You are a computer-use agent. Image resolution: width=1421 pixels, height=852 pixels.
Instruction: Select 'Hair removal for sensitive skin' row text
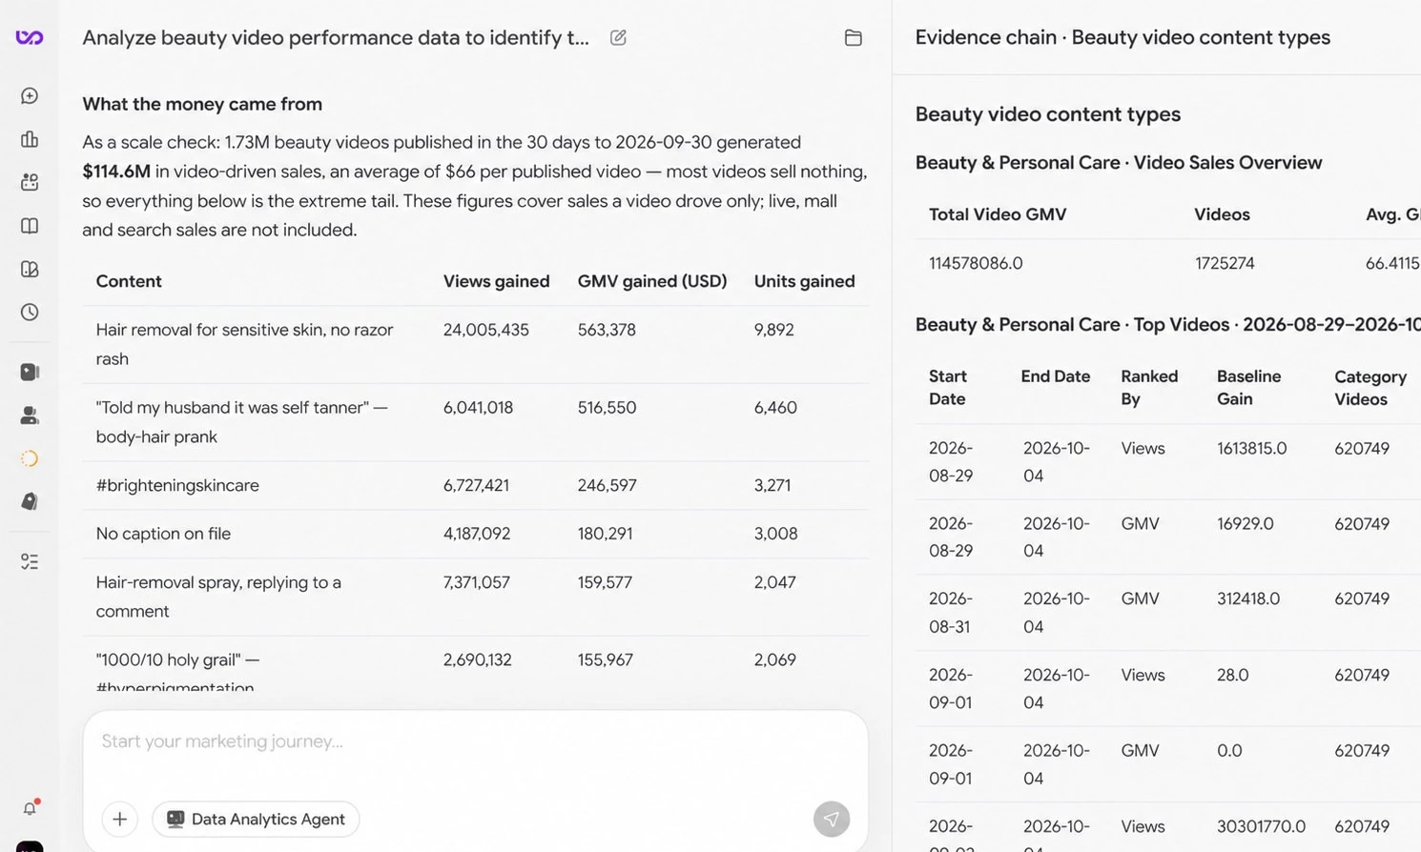tap(244, 344)
